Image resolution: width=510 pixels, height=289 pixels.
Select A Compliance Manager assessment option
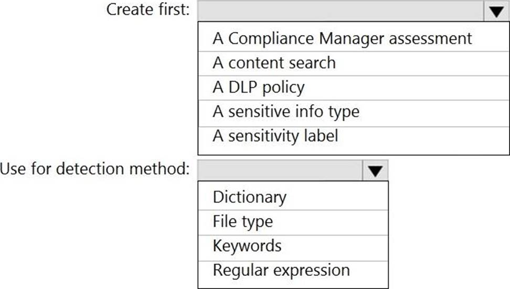tap(342, 38)
